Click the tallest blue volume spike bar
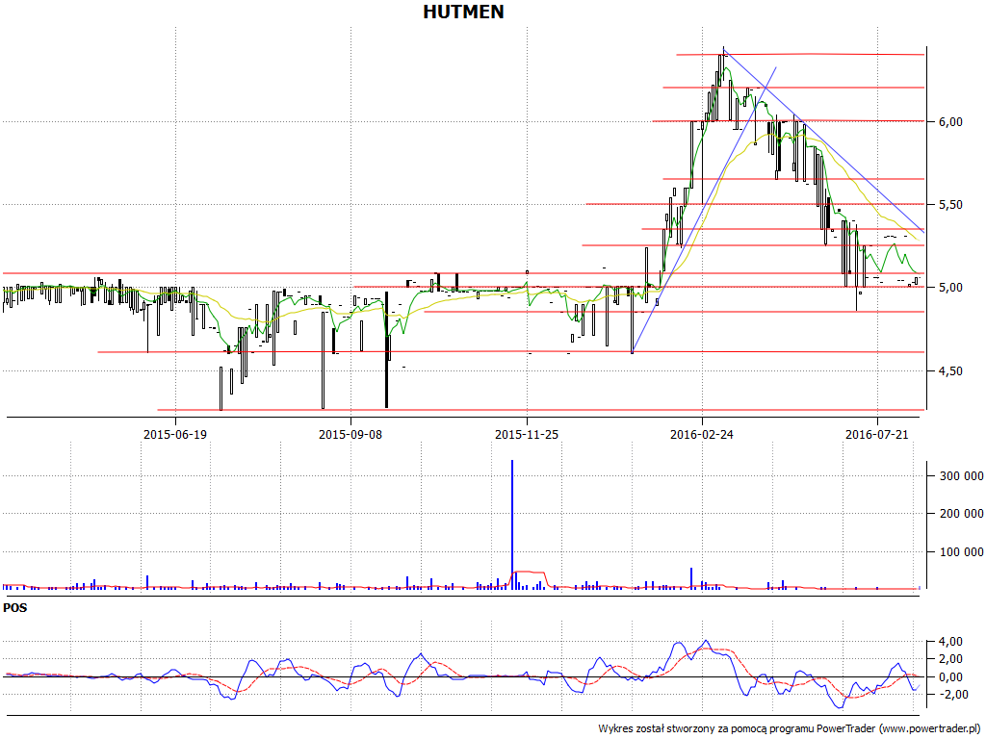 point(512,524)
